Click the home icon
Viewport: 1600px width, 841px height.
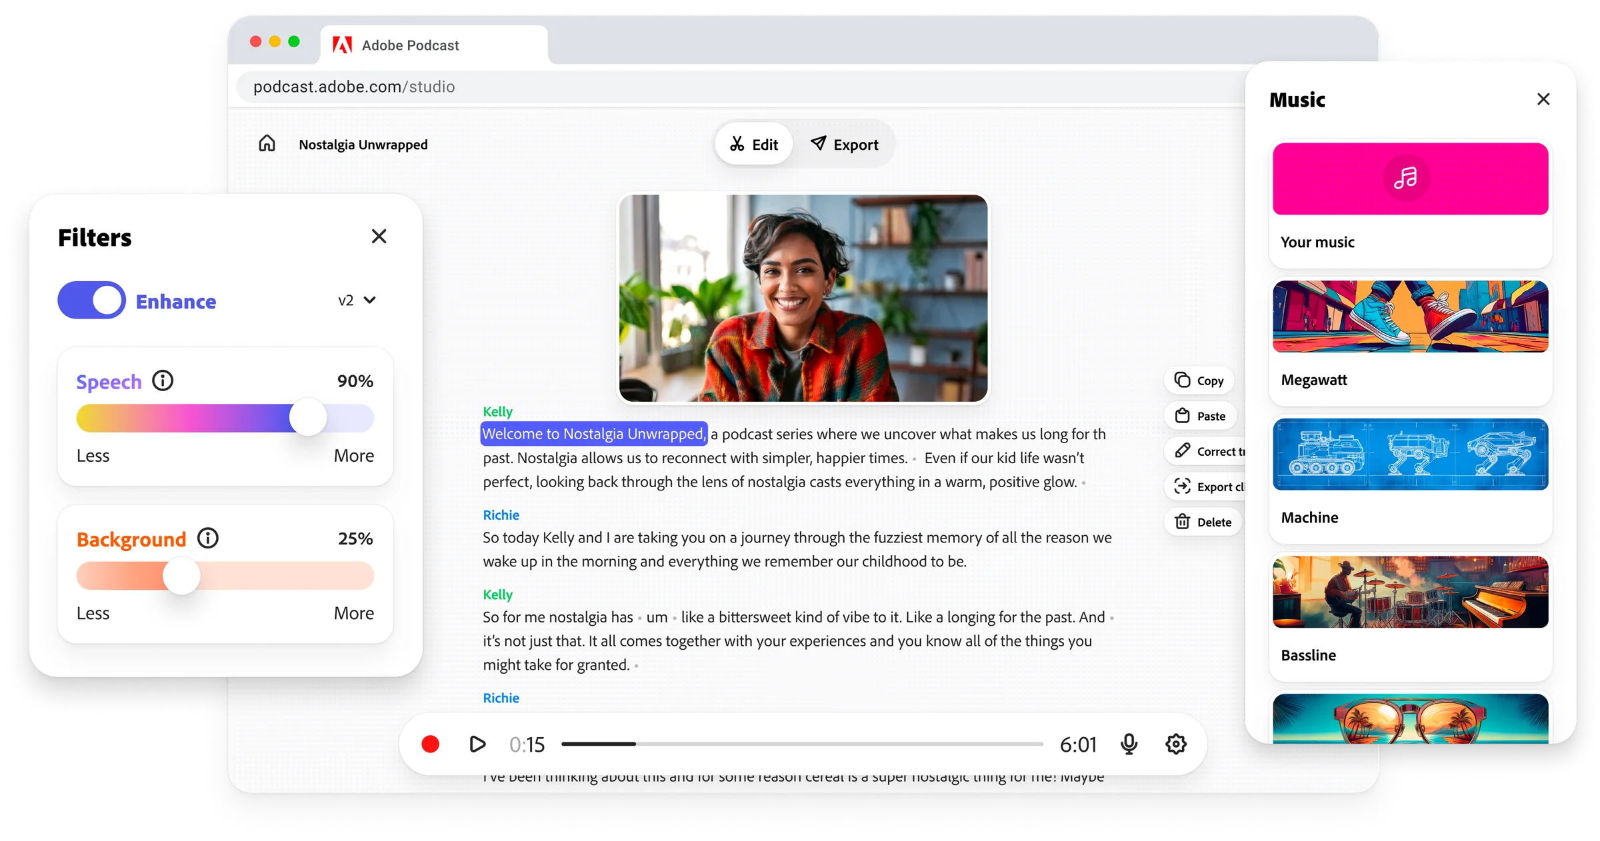(267, 144)
